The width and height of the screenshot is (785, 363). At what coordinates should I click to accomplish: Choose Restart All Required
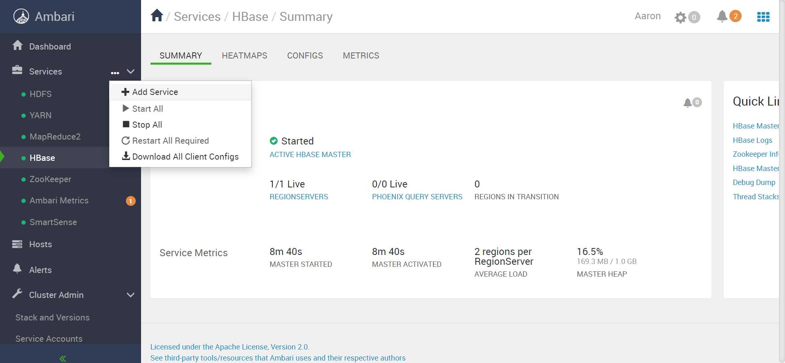(x=180, y=140)
